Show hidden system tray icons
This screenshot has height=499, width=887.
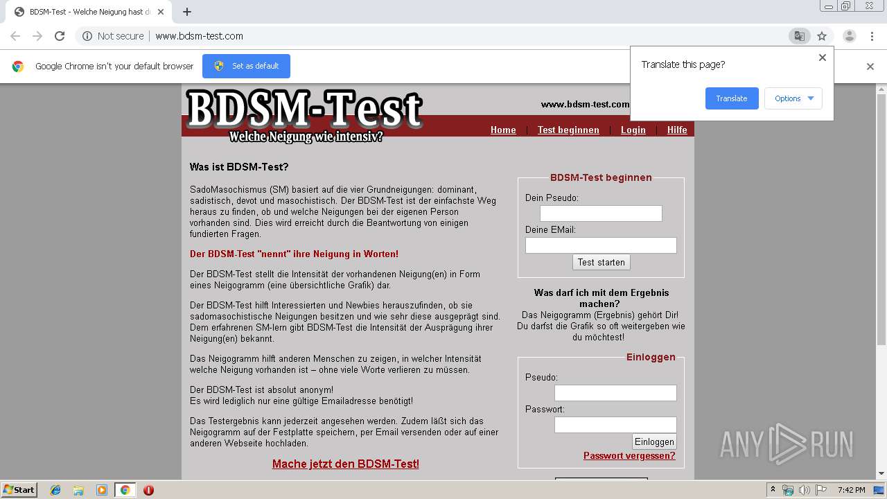click(x=773, y=490)
